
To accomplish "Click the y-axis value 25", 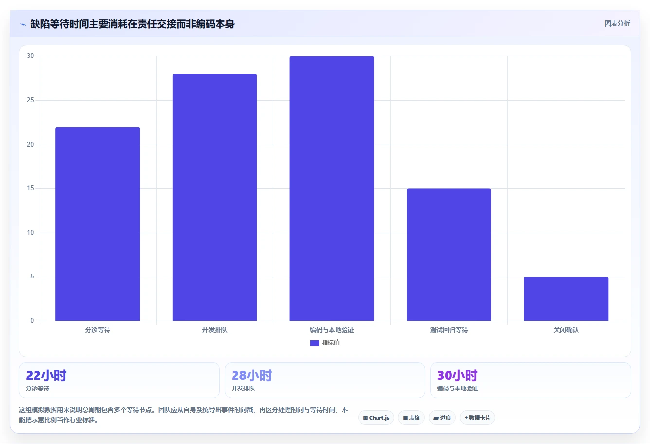I will pyautogui.click(x=30, y=100).
